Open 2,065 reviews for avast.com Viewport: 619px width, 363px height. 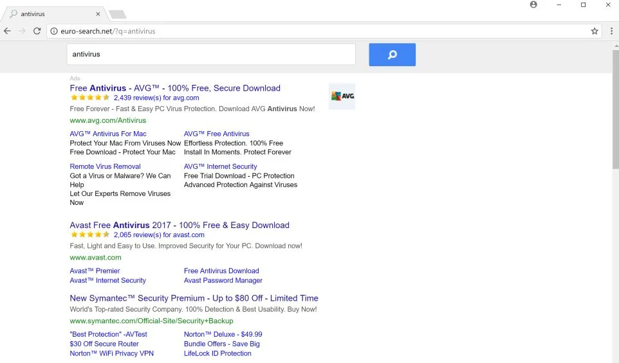159,235
